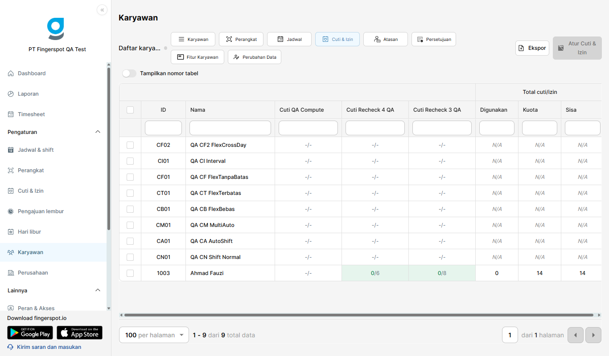The image size is (609, 356).
Task: Open the Perubahan Data tab
Action: pos(255,57)
